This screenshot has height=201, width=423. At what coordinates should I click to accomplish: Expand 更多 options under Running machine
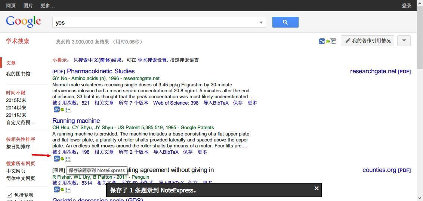coord(202,152)
